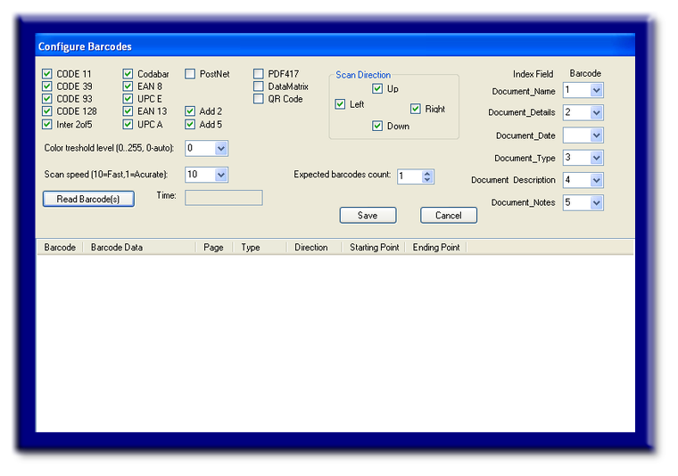Toggle the UPC E checkbox
Screen dimensions: 678x476
click(128, 99)
